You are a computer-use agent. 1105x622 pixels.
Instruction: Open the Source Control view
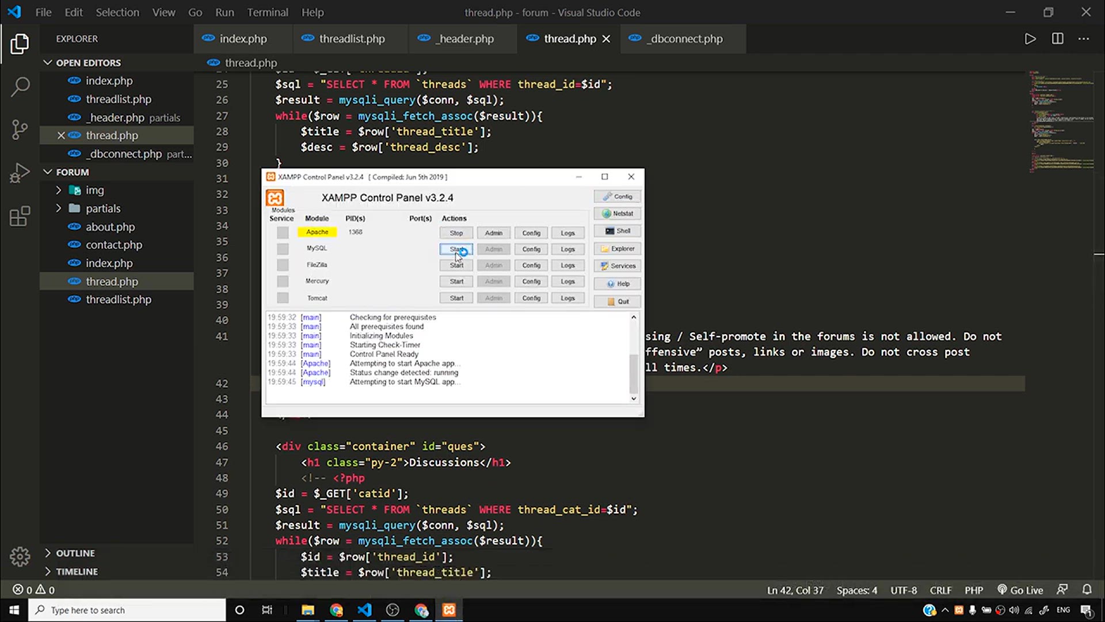click(x=20, y=130)
